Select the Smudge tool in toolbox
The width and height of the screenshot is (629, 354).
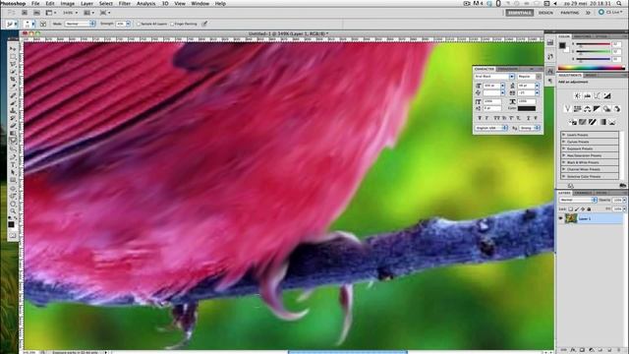tap(13, 141)
